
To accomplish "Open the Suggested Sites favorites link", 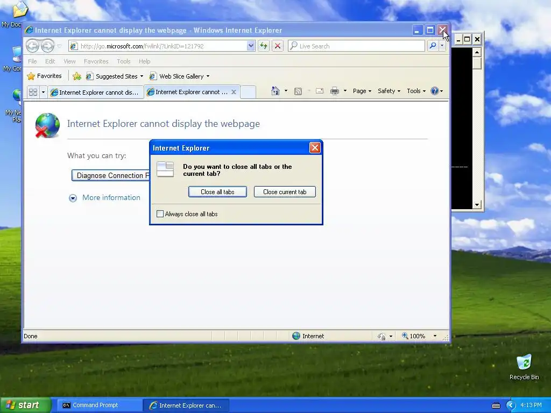I will [x=115, y=76].
